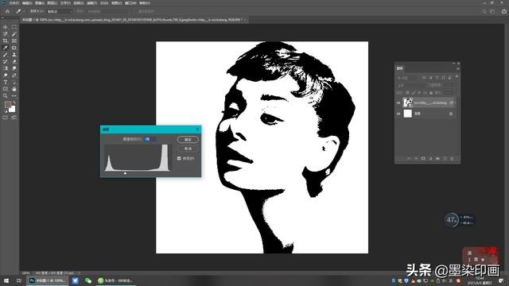This screenshot has height=286, width=509.
Task: Click the add layer mask icon
Action: tap(423, 158)
